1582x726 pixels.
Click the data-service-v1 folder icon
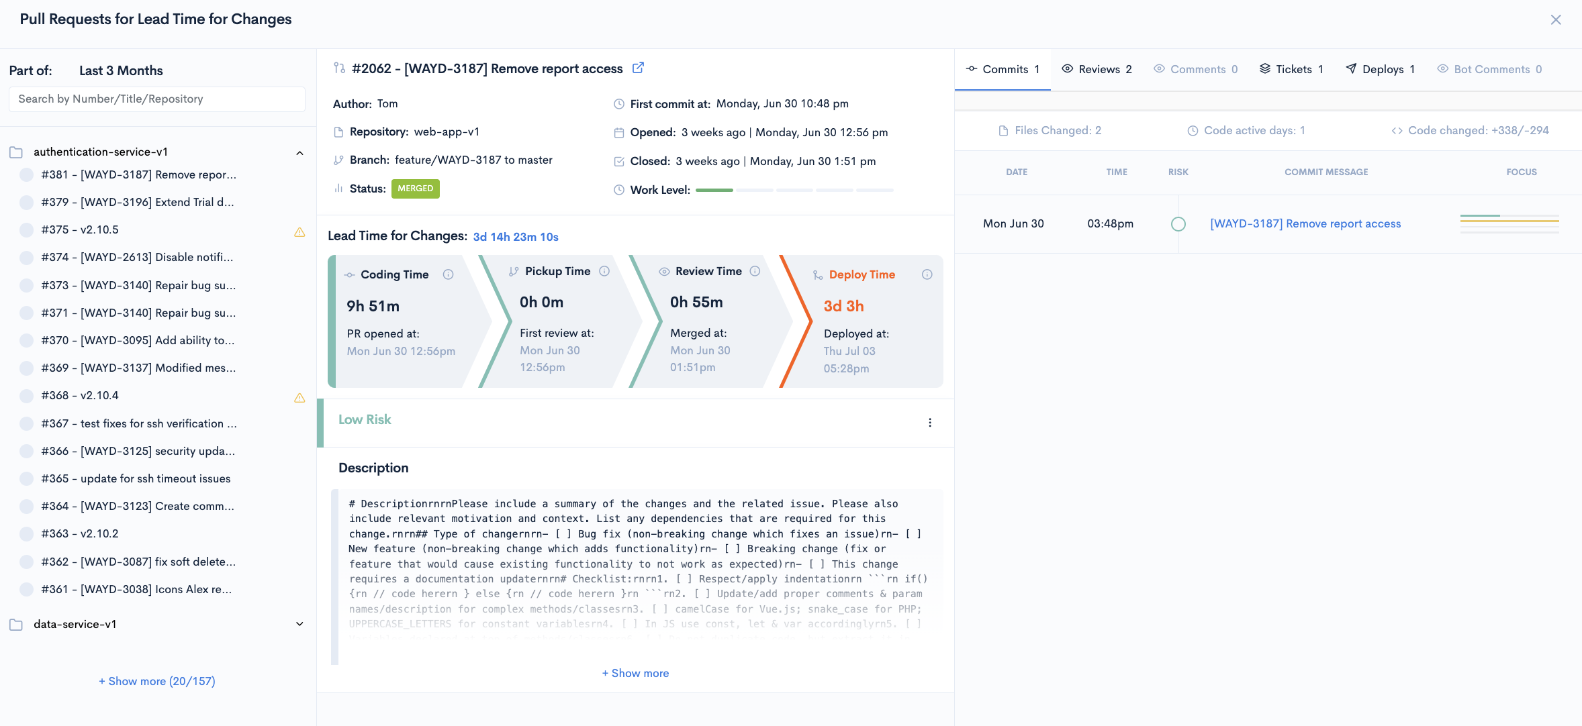16,625
